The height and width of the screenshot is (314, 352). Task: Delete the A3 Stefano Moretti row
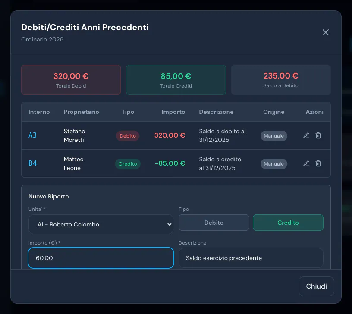click(318, 135)
